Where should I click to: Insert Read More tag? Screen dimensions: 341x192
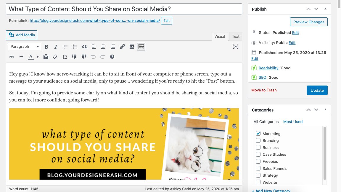pyautogui.click(x=131, y=47)
